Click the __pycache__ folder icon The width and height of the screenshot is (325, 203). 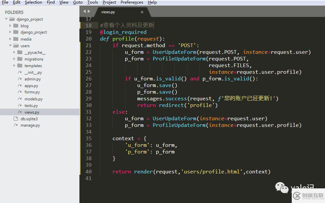click(x=20, y=52)
